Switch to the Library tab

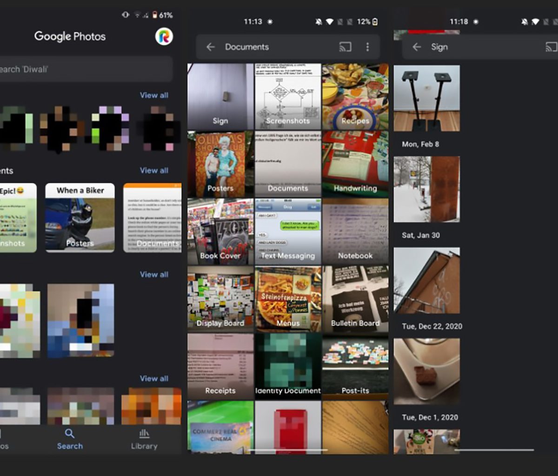coord(144,446)
